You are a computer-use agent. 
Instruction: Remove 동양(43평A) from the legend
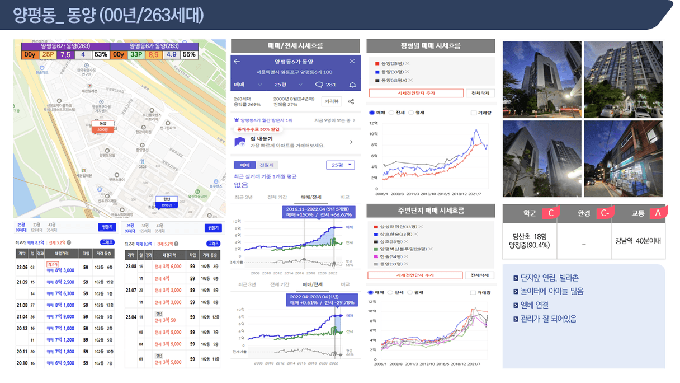coord(412,81)
